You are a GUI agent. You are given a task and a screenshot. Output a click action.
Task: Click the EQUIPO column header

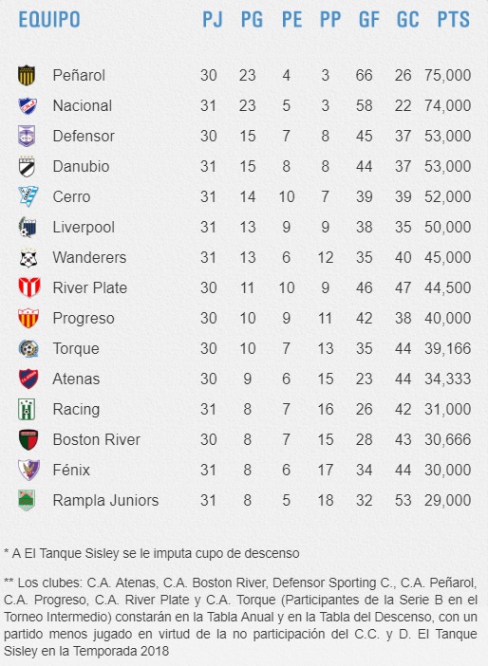pyautogui.click(x=49, y=20)
